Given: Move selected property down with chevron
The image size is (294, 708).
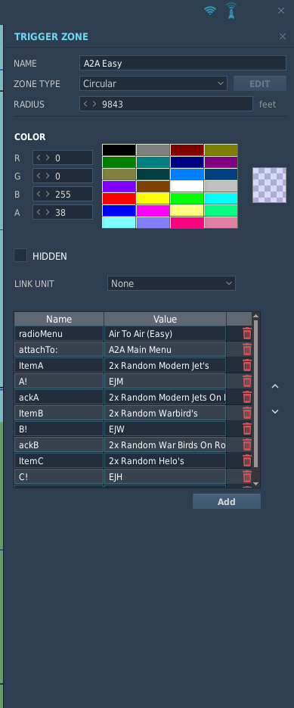Looking at the screenshot, I should (x=275, y=411).
